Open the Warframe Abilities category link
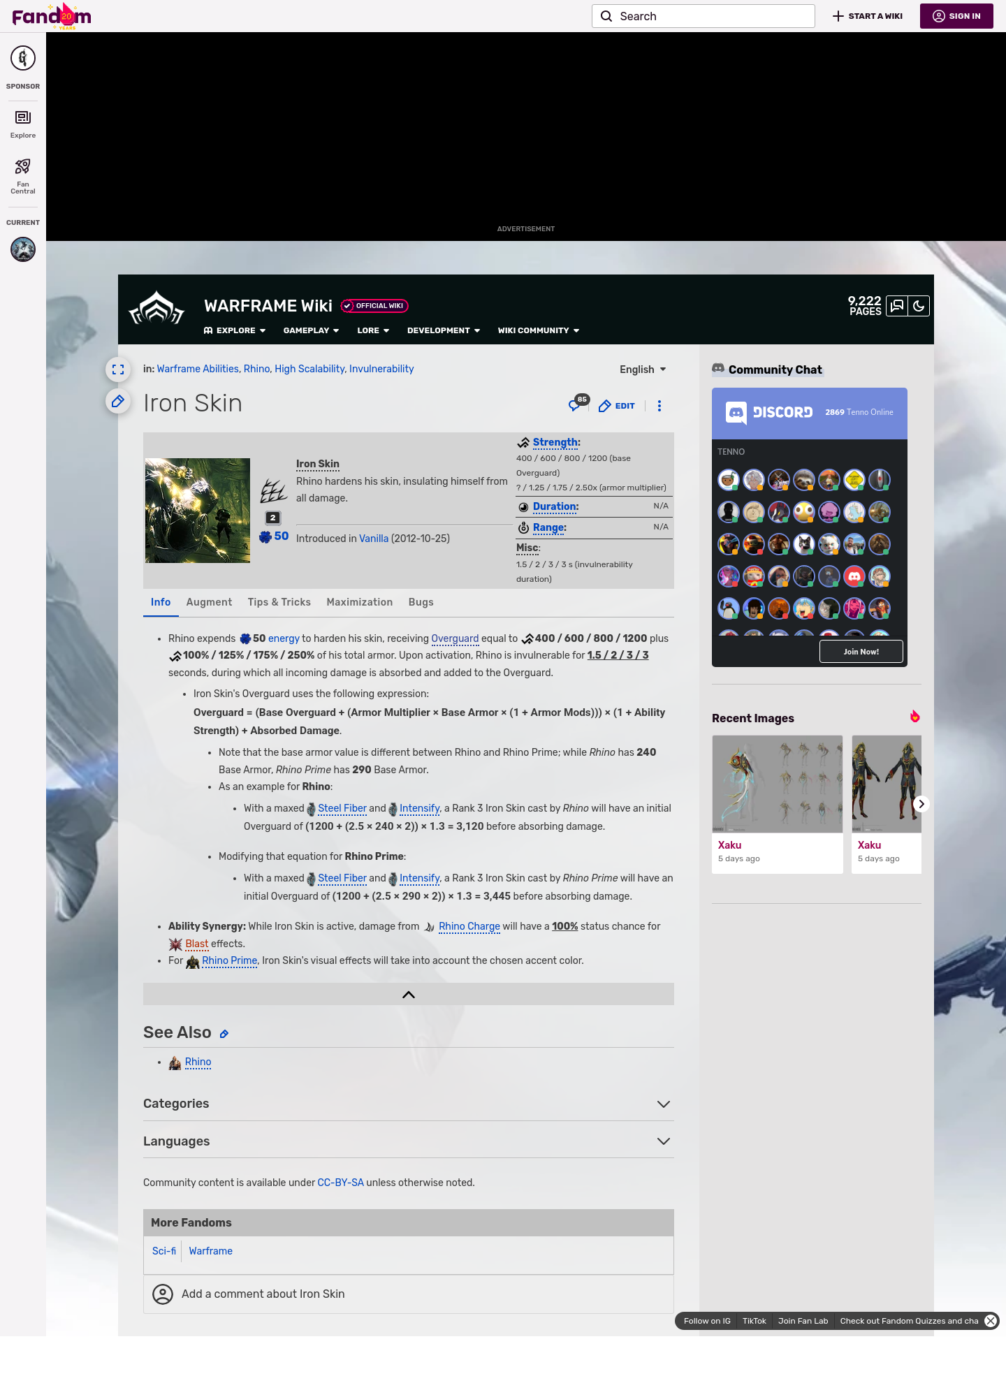The height and width of the screenshot is (1397, 1006). [x=198, y=369]
